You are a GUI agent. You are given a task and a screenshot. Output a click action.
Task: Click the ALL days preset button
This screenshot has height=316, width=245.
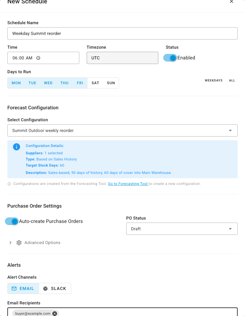[x=232, y=81]
